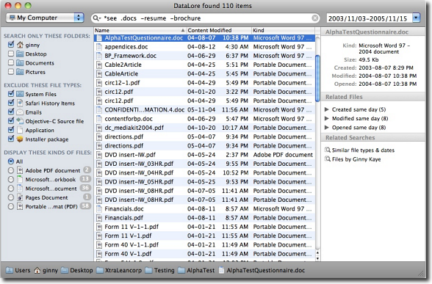Expand Created same day (5)

327,109
